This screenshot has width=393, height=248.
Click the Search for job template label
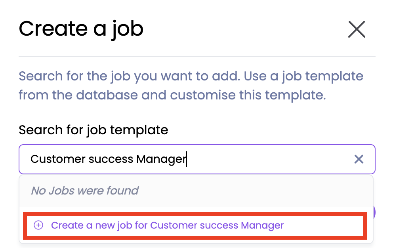93,130
